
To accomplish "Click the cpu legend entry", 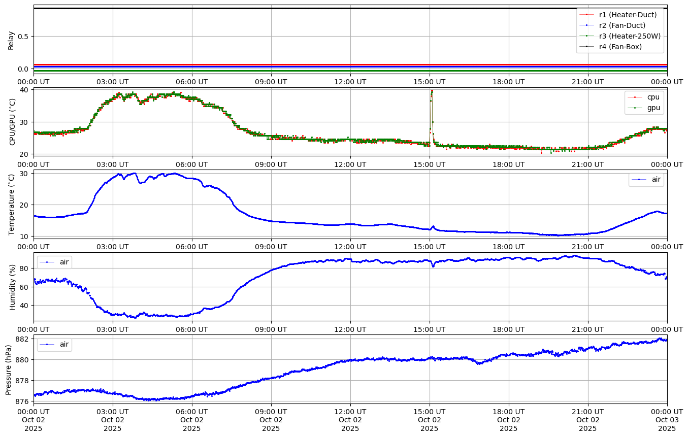I will coord(644,97).
